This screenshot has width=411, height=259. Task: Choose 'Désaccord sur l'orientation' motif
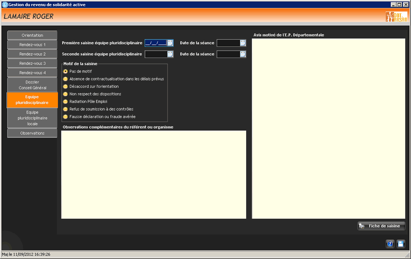tap(65, 86)
